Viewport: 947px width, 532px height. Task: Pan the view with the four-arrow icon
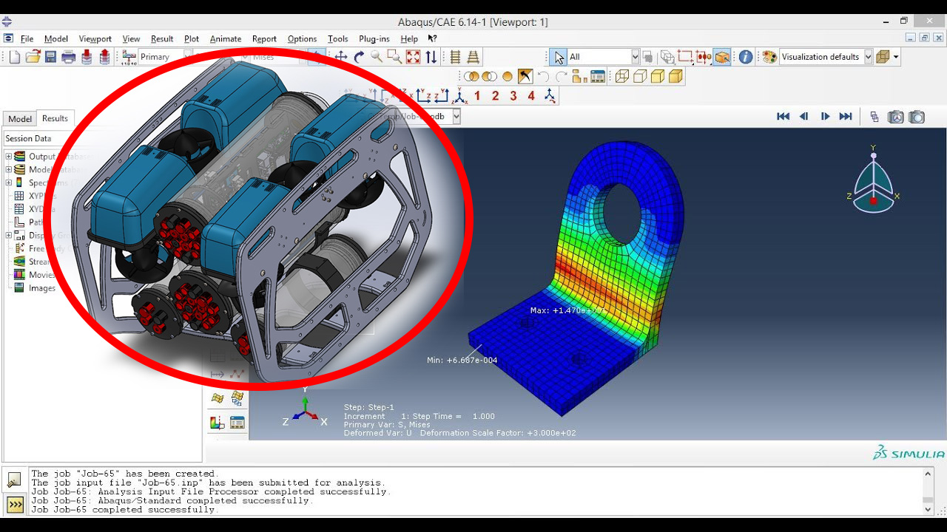341,57
